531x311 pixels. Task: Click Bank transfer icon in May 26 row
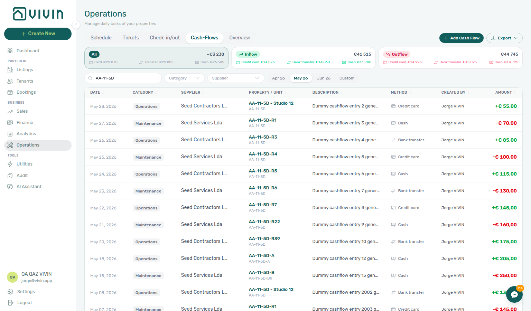pos(393,140)
